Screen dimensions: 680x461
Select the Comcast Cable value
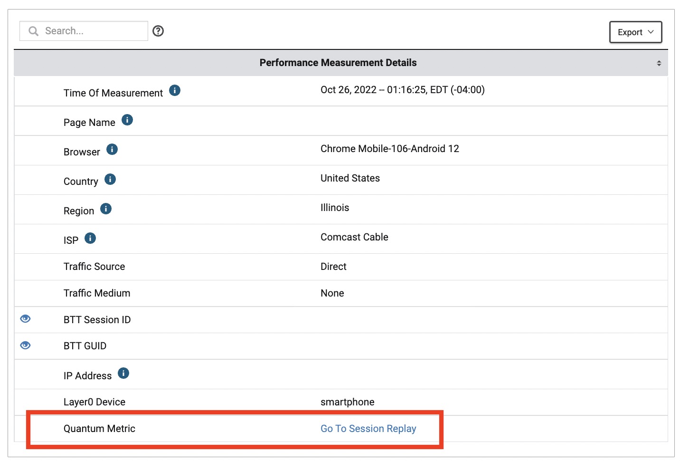[354, 237]
